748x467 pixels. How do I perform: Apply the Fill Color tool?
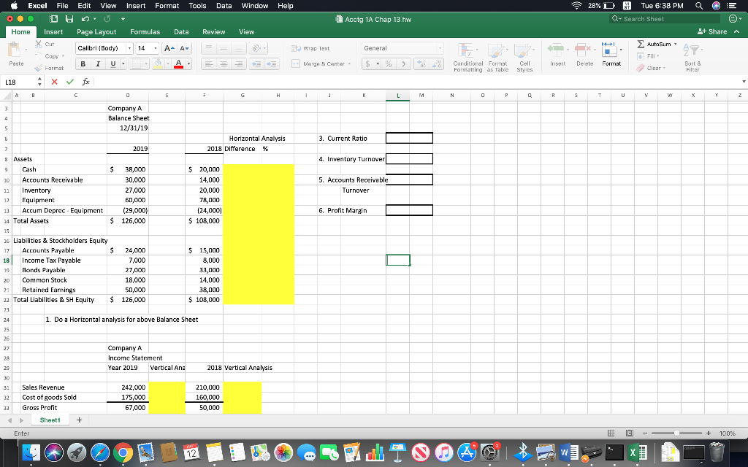pyautogui.click(x=158, y=63)
